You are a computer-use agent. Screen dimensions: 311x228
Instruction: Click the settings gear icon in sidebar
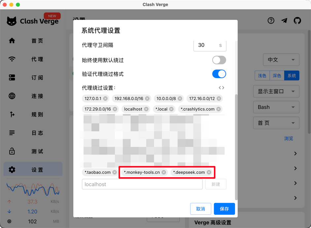pos(12,170)
